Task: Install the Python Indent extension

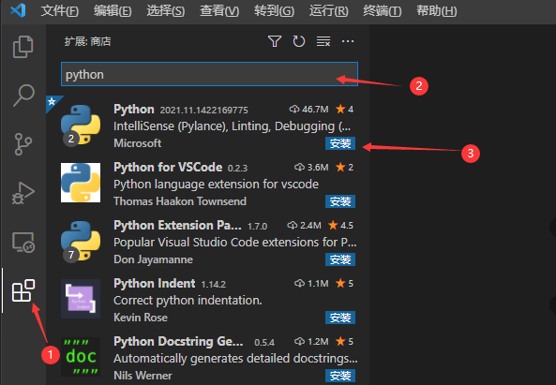Action: pyautogui.click(x=340, y=318)
